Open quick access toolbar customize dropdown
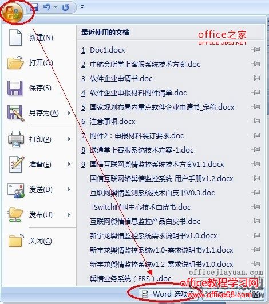This screenshot has width=269, height=304. coord(82,7)
